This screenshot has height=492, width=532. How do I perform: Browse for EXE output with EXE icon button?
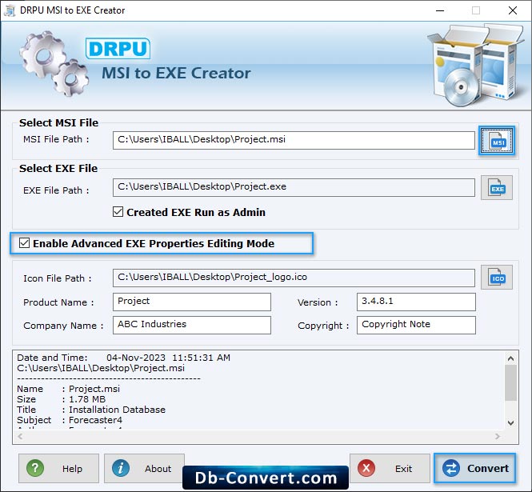(496, 188)
